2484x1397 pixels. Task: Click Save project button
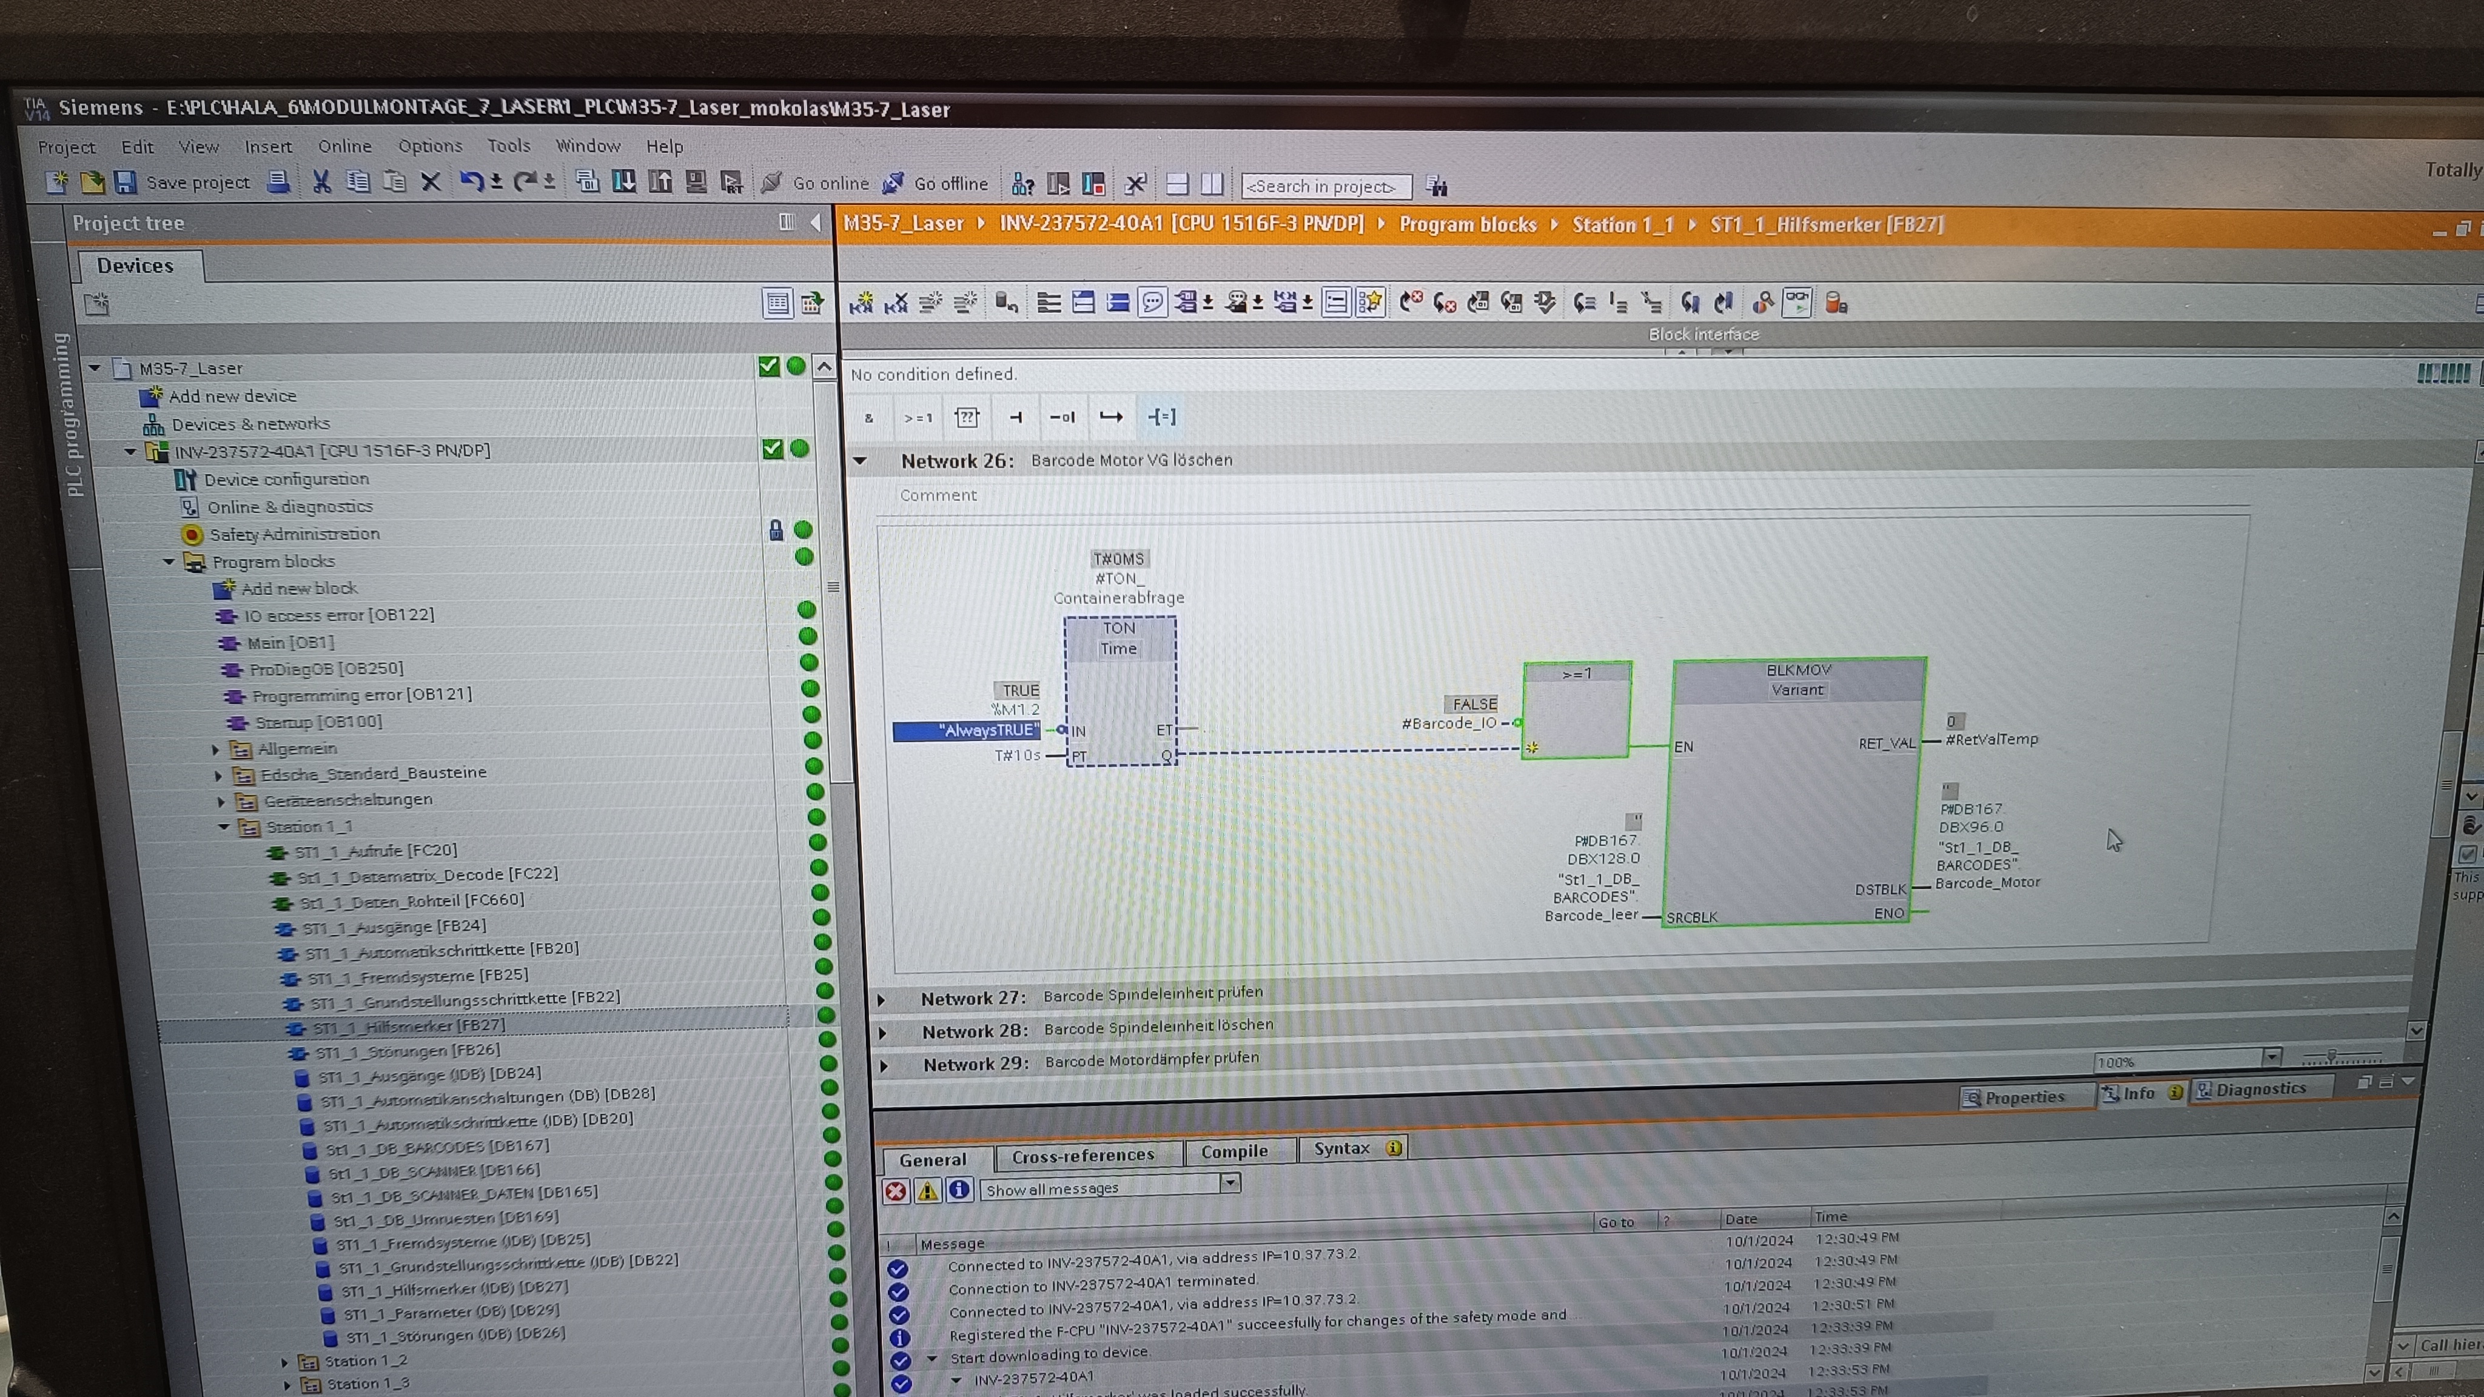[183, 181]
